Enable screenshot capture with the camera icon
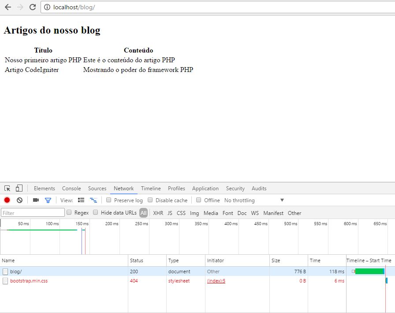Image resolution: width=395 pixels, height=313 pixels. (x=36, y=200)
